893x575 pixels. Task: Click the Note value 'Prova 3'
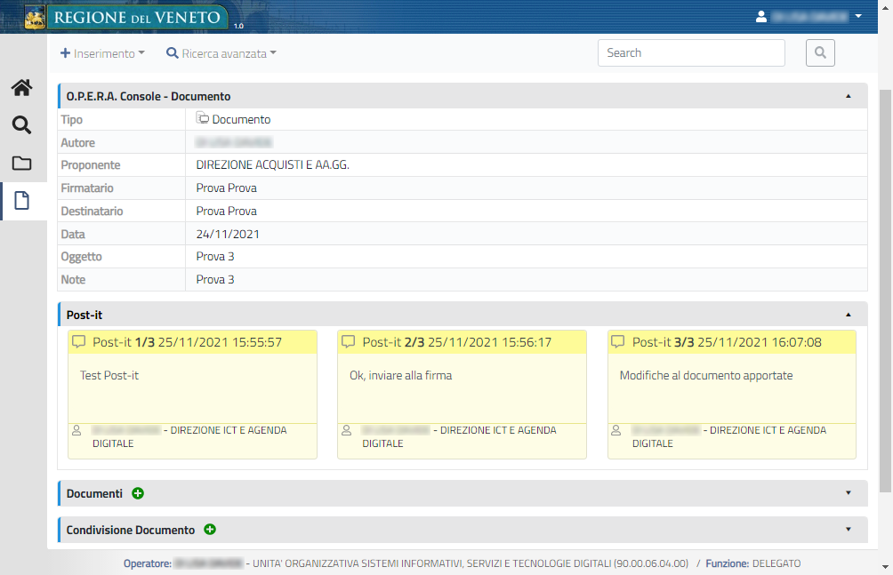[215, 280]
